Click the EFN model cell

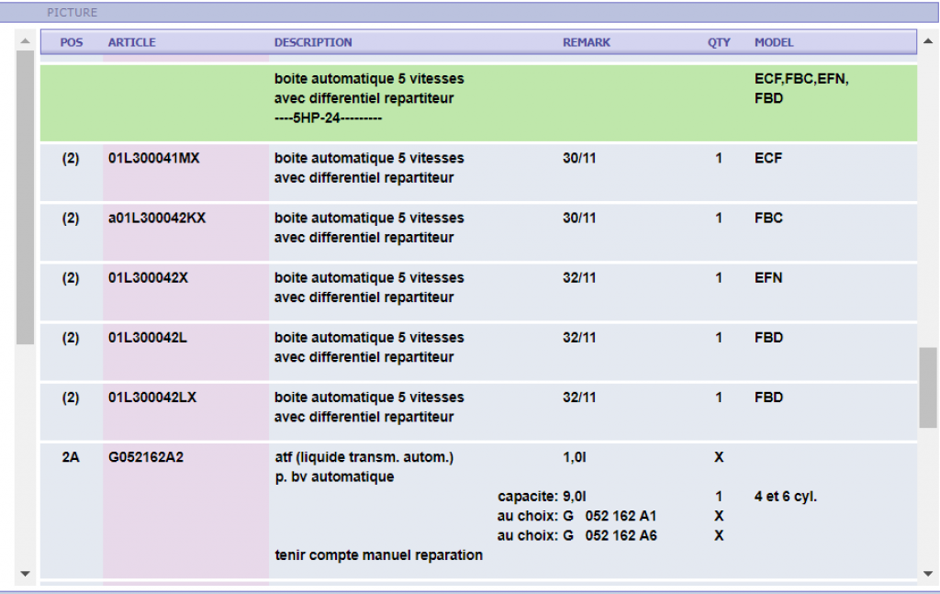pyautogui.click(x=767, y=277)
